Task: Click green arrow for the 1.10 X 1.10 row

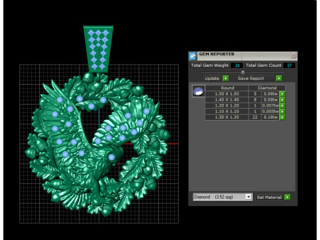Action: pos(282,111)
